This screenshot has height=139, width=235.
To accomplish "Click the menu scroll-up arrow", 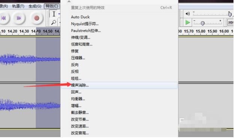I will 69,2.
